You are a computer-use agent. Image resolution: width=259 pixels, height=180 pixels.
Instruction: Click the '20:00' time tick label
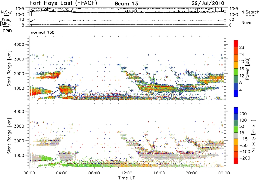click(192, 173)
